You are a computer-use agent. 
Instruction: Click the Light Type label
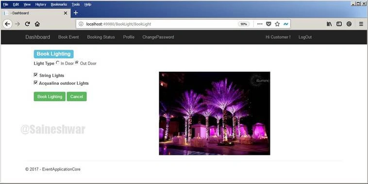(x=44, y=63)
